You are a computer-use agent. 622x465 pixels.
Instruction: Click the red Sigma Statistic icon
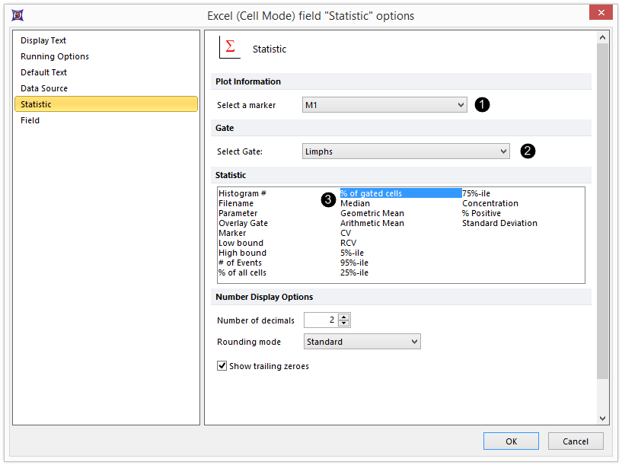click(229, 48)
